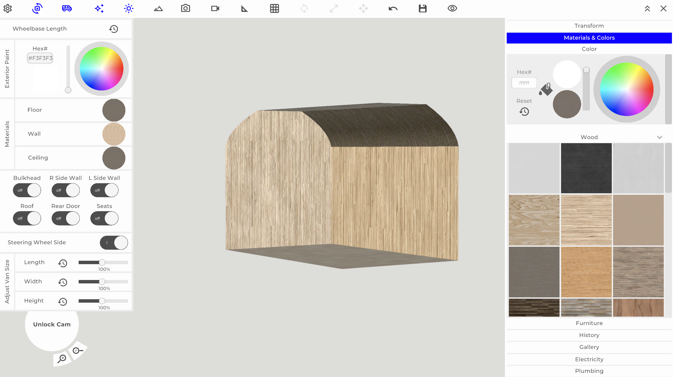
Task: Select the solid beige tan material thumbnail
Action: [x=638, y=220]
